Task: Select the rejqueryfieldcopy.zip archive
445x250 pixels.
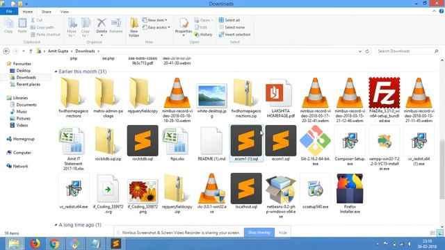Action: point(177,194)
